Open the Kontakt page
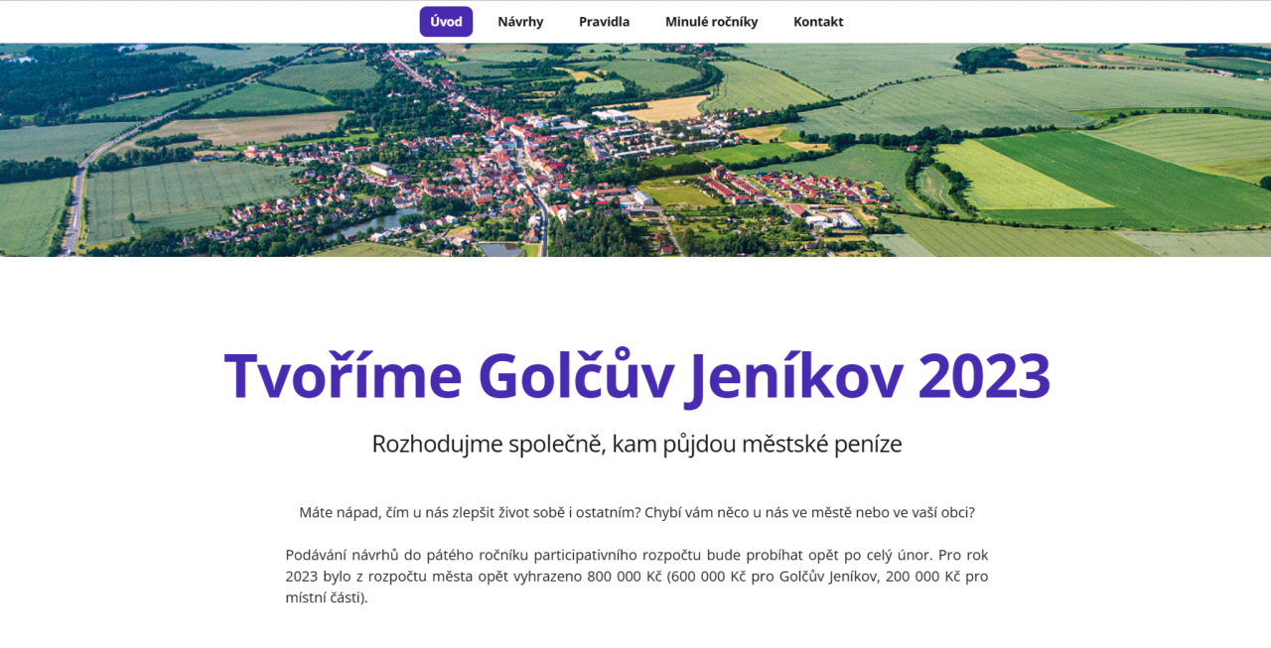 click(818, 22)
